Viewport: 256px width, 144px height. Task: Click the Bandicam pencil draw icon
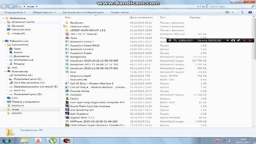(238, 40)
